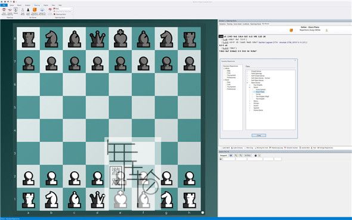Select the white rook on h1
The width and height of the screenshot is (352, 220).
pyautogui.click(x=189, y=200)
